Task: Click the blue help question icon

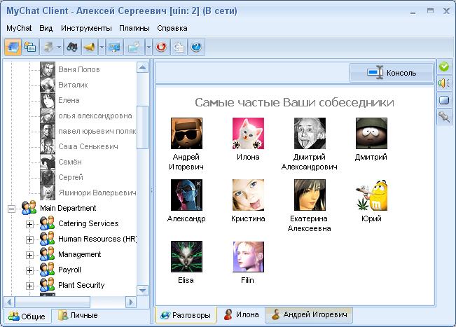Action: click(x=196, y=47)
